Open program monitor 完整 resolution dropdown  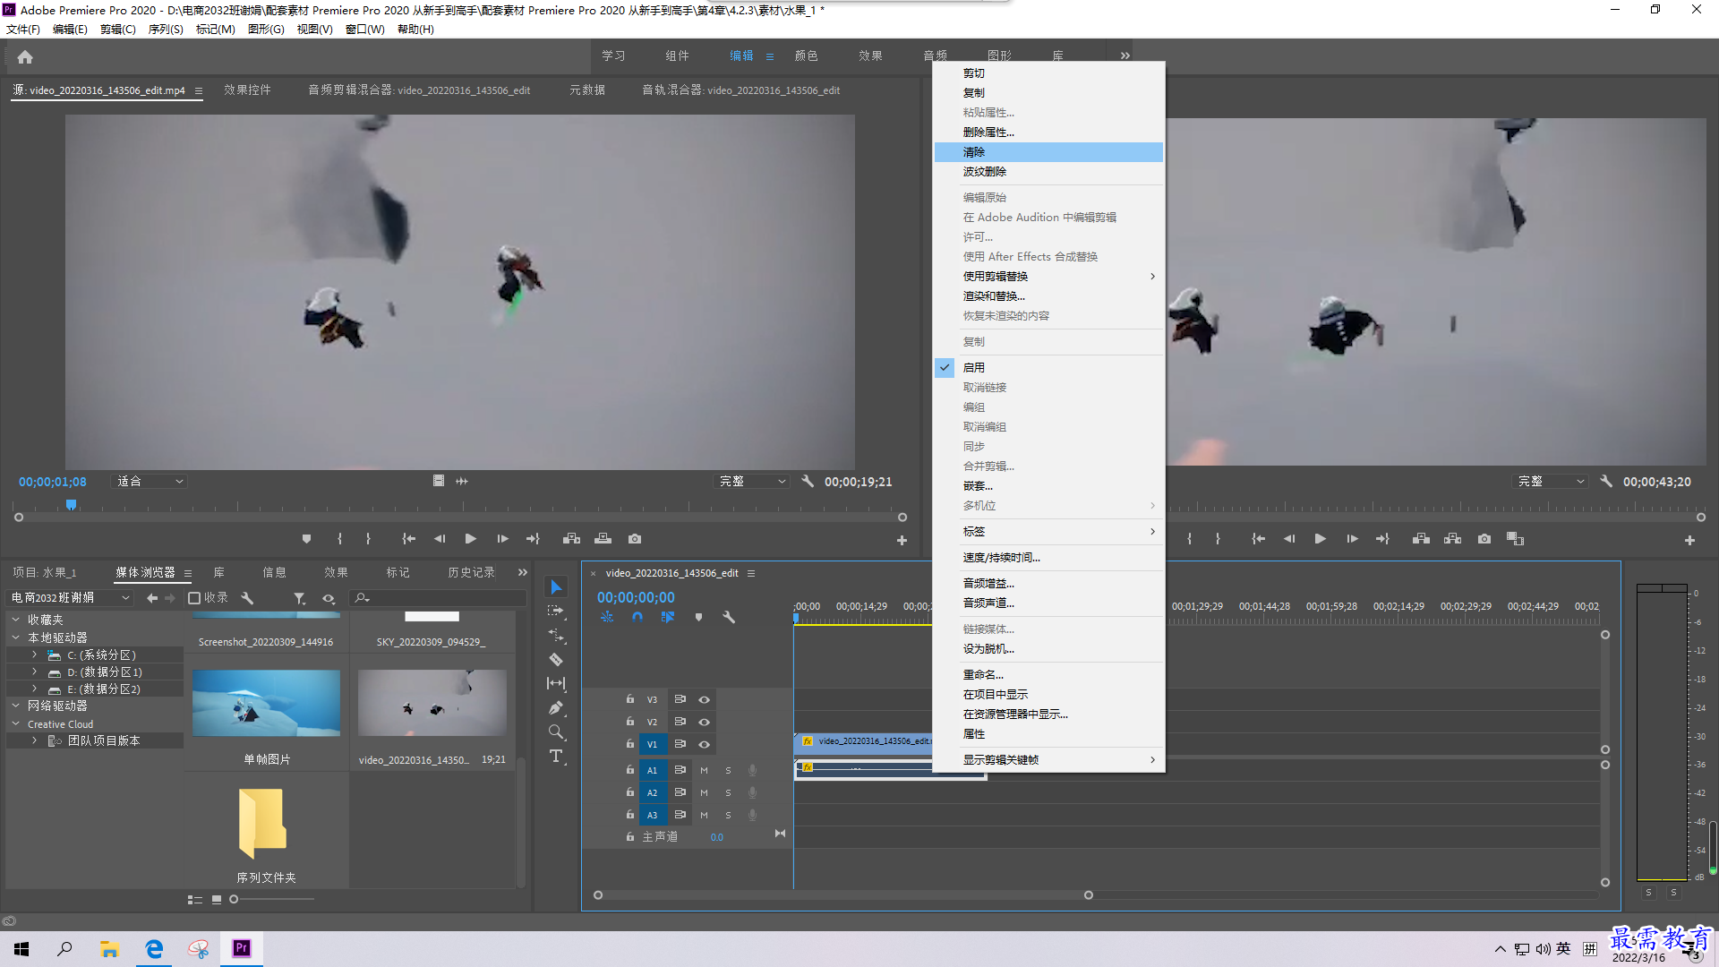click(x=1551, y=482)
